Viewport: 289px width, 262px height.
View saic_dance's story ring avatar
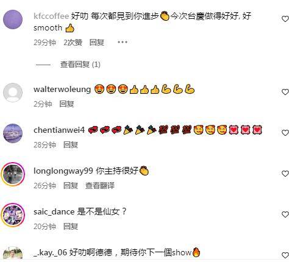[x=13, y=215]
